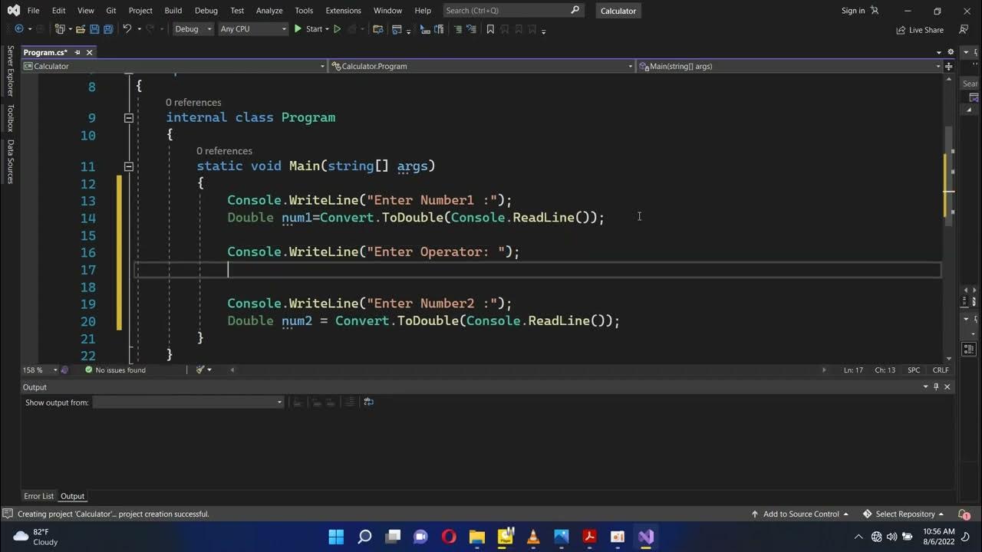Click the No issues found indicator
This screenshot has height=552, width=982.
(x=115, y=370)
